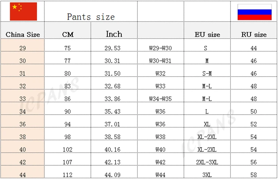278x179 pixels.
Task: Select the Inch column header
Action: pos(114,34)
